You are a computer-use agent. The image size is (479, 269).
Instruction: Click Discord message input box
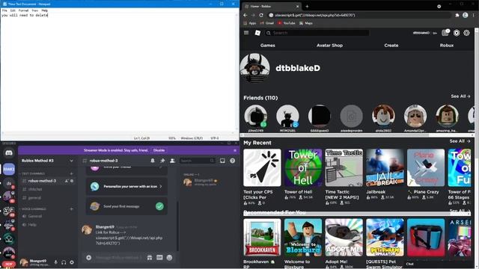tap(119, 258)
